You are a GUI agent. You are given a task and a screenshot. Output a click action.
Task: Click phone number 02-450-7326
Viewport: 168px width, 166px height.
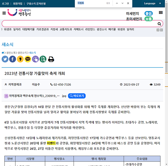tap(62, 84)
